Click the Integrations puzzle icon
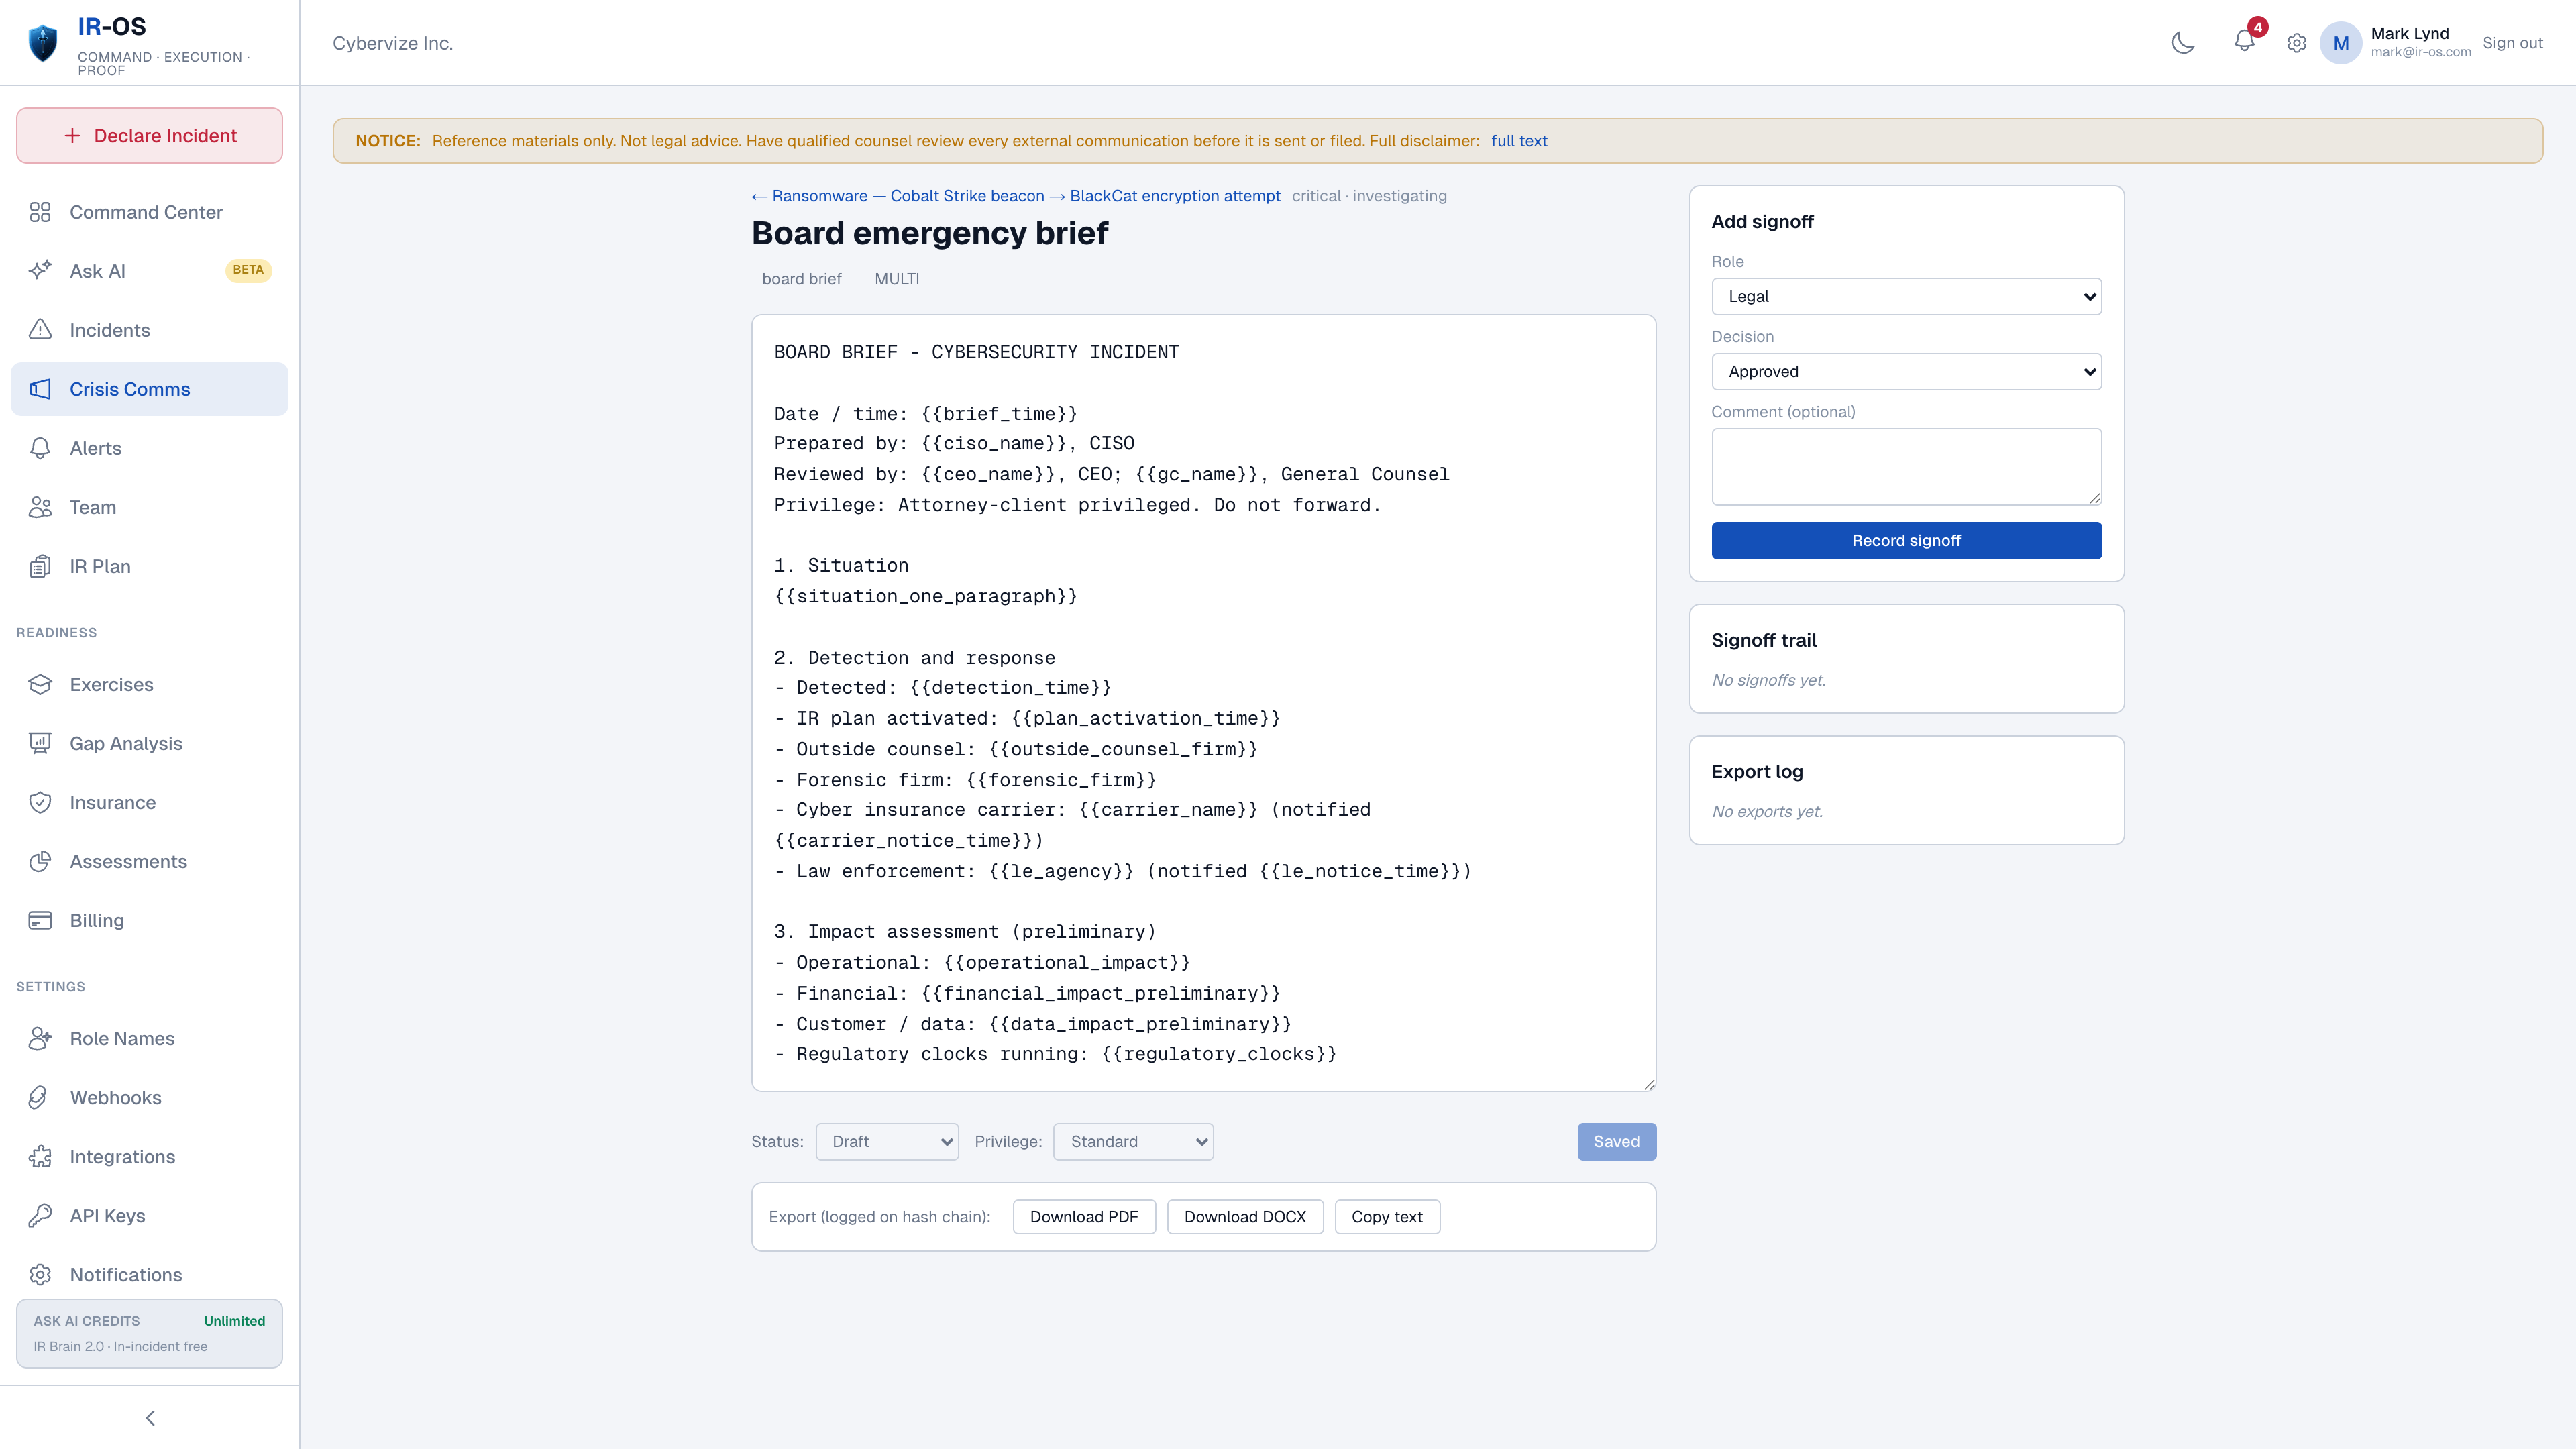Screen dimensions: 2576x1449 point(40,1156)
